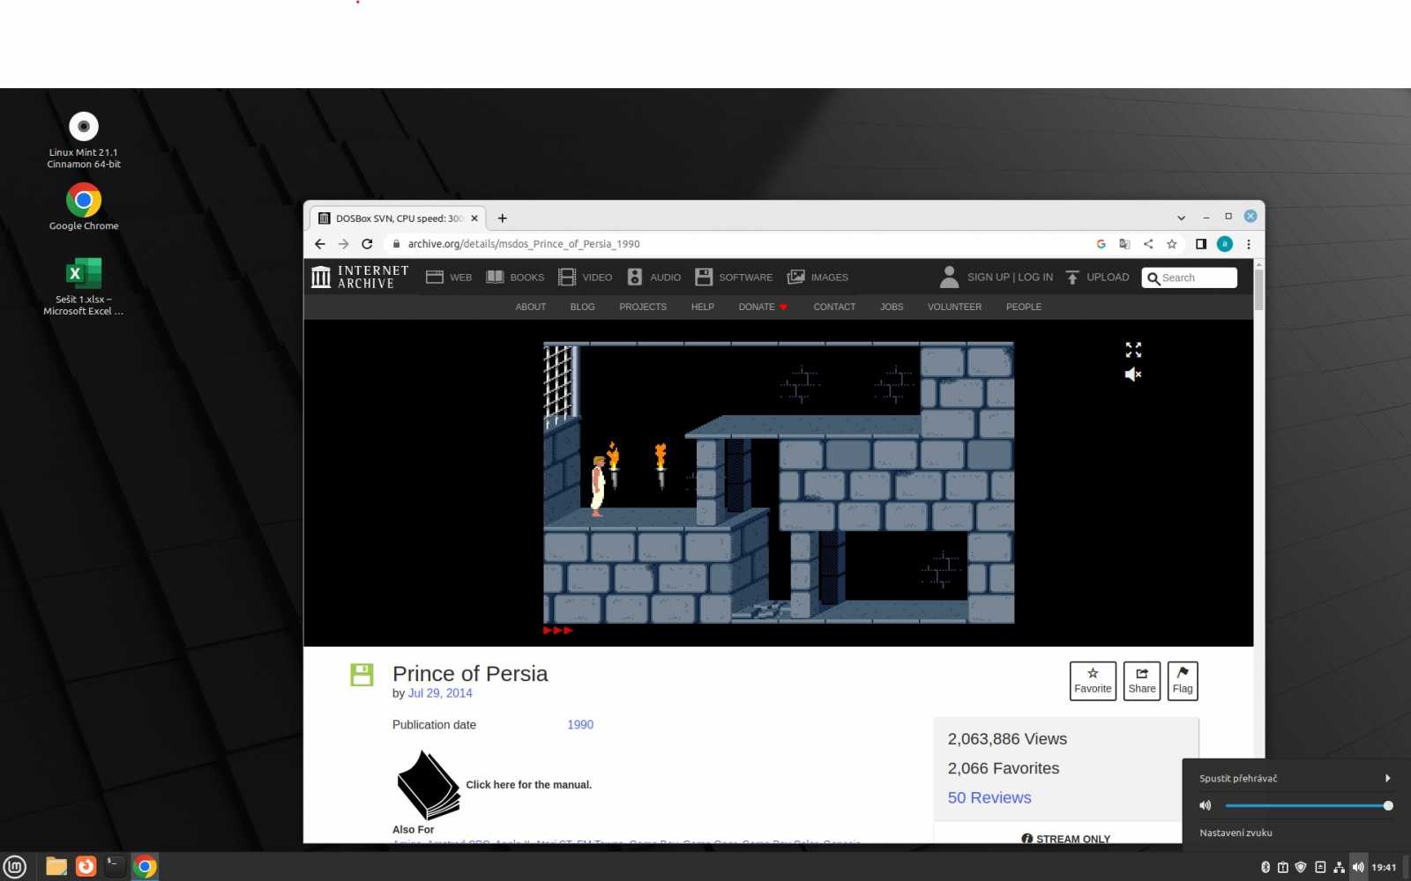Click the Favorite star button
Screen dimensions: 1411x881
tap(1093, 681)
